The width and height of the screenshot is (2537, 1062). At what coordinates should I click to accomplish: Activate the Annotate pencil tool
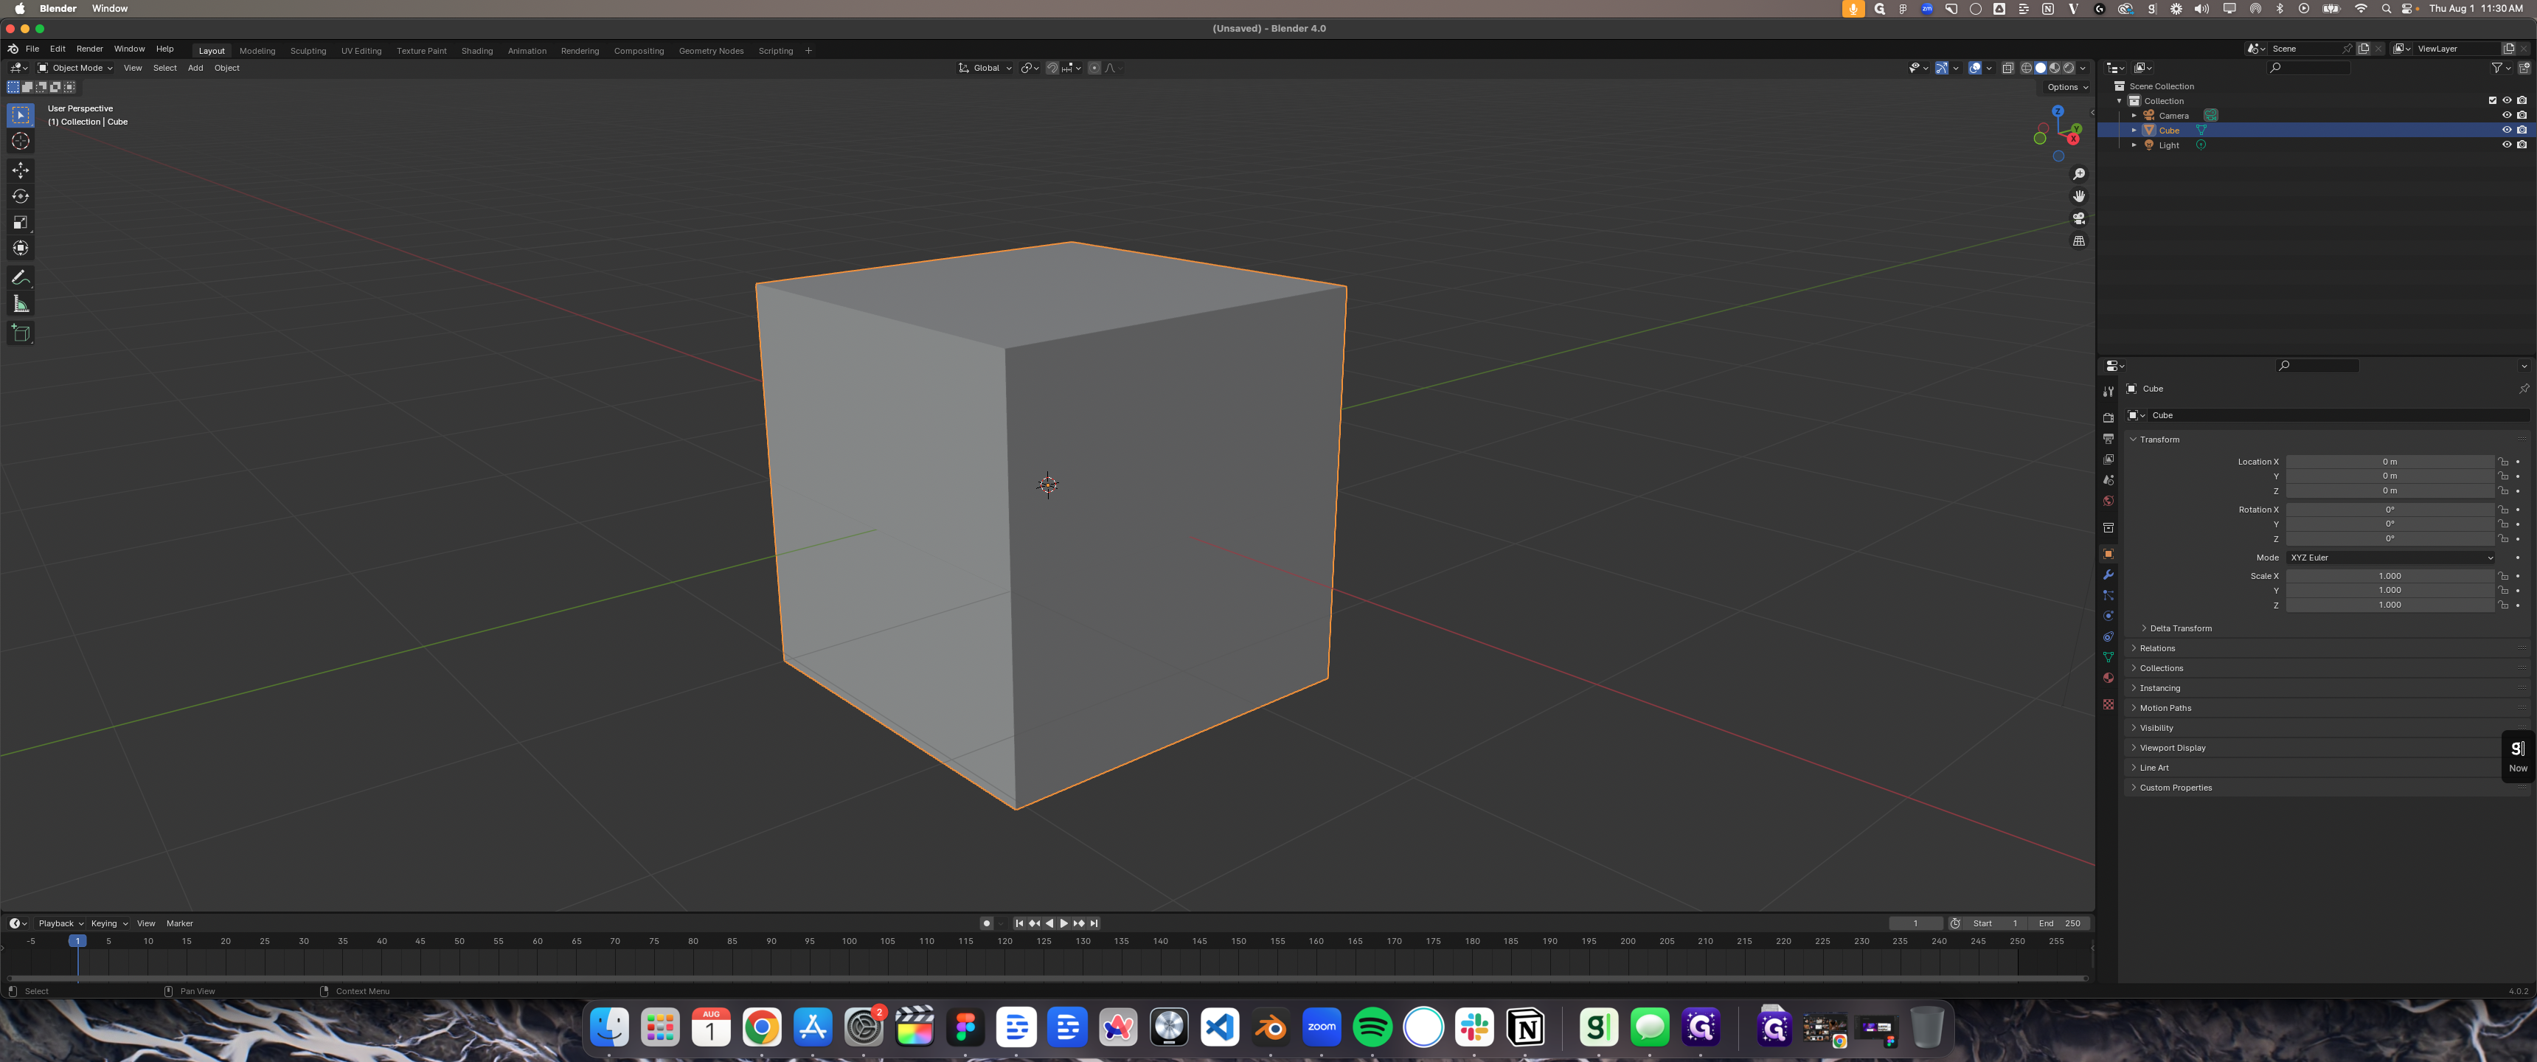(x=21, y=278)
